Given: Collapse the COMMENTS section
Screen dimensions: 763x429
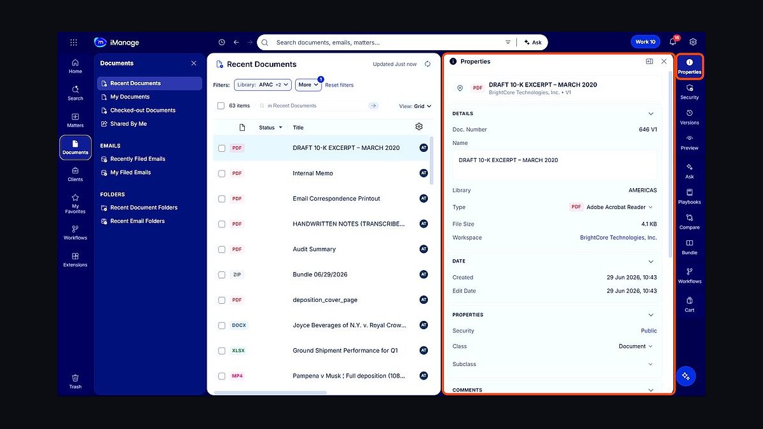Looking at the screenshot, I should pyautogui.click(x=650, y=390).
